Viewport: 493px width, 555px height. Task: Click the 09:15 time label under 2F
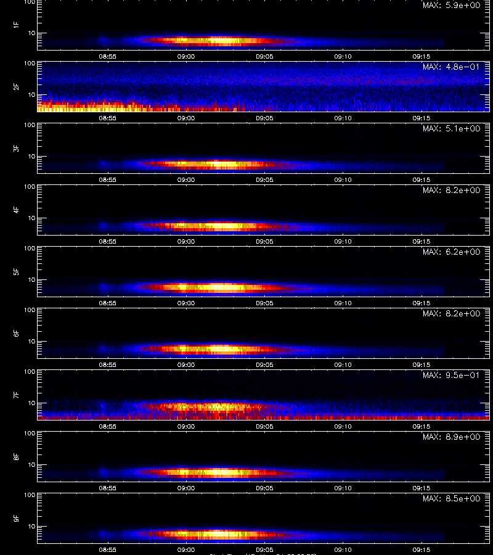[x=422, y=118]
